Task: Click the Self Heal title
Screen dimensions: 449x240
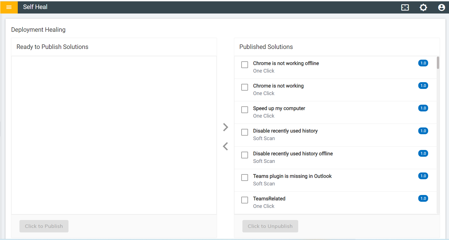Action: (x=35, y=7)
